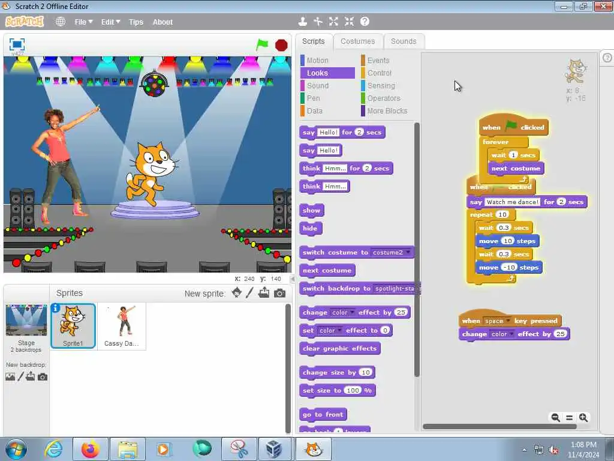
Task: Select the Motion block category
Action: (327, 61)
